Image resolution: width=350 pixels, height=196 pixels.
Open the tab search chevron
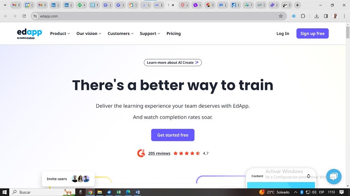[5, 5]
